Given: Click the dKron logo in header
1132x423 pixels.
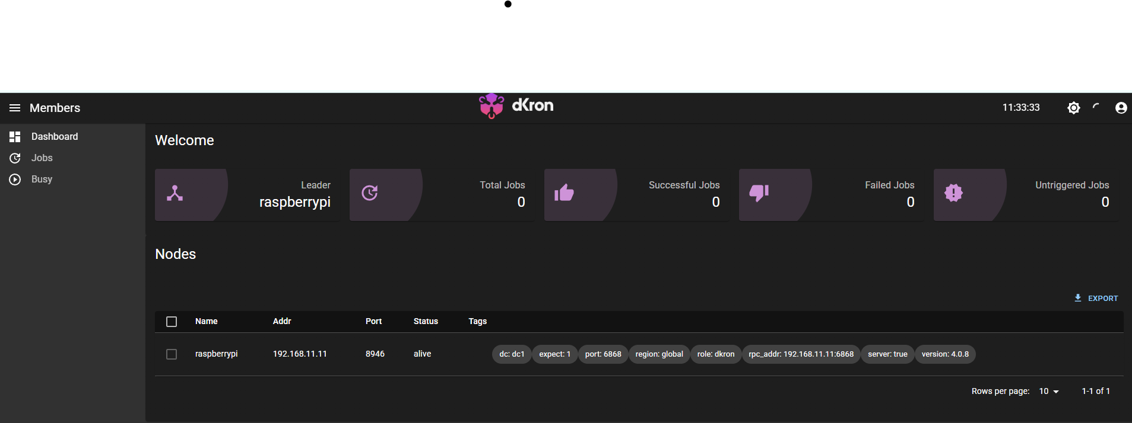Looking at the screenshot, I should 516,106.
